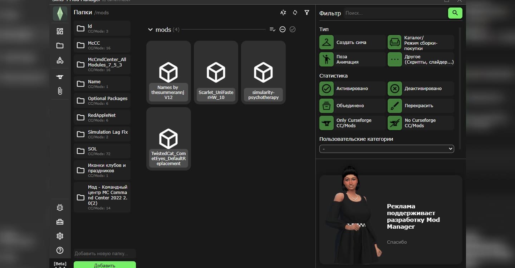This screenshot has width=515, height=268.
Task: Open the categories shapes icon in sidebar
Action: click(x=60, y=60)
